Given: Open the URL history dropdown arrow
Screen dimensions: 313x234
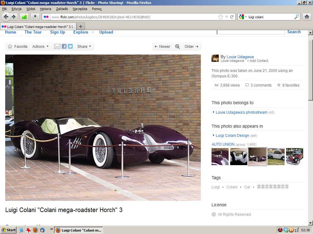Looking at the screenshot, I should 226,17.
